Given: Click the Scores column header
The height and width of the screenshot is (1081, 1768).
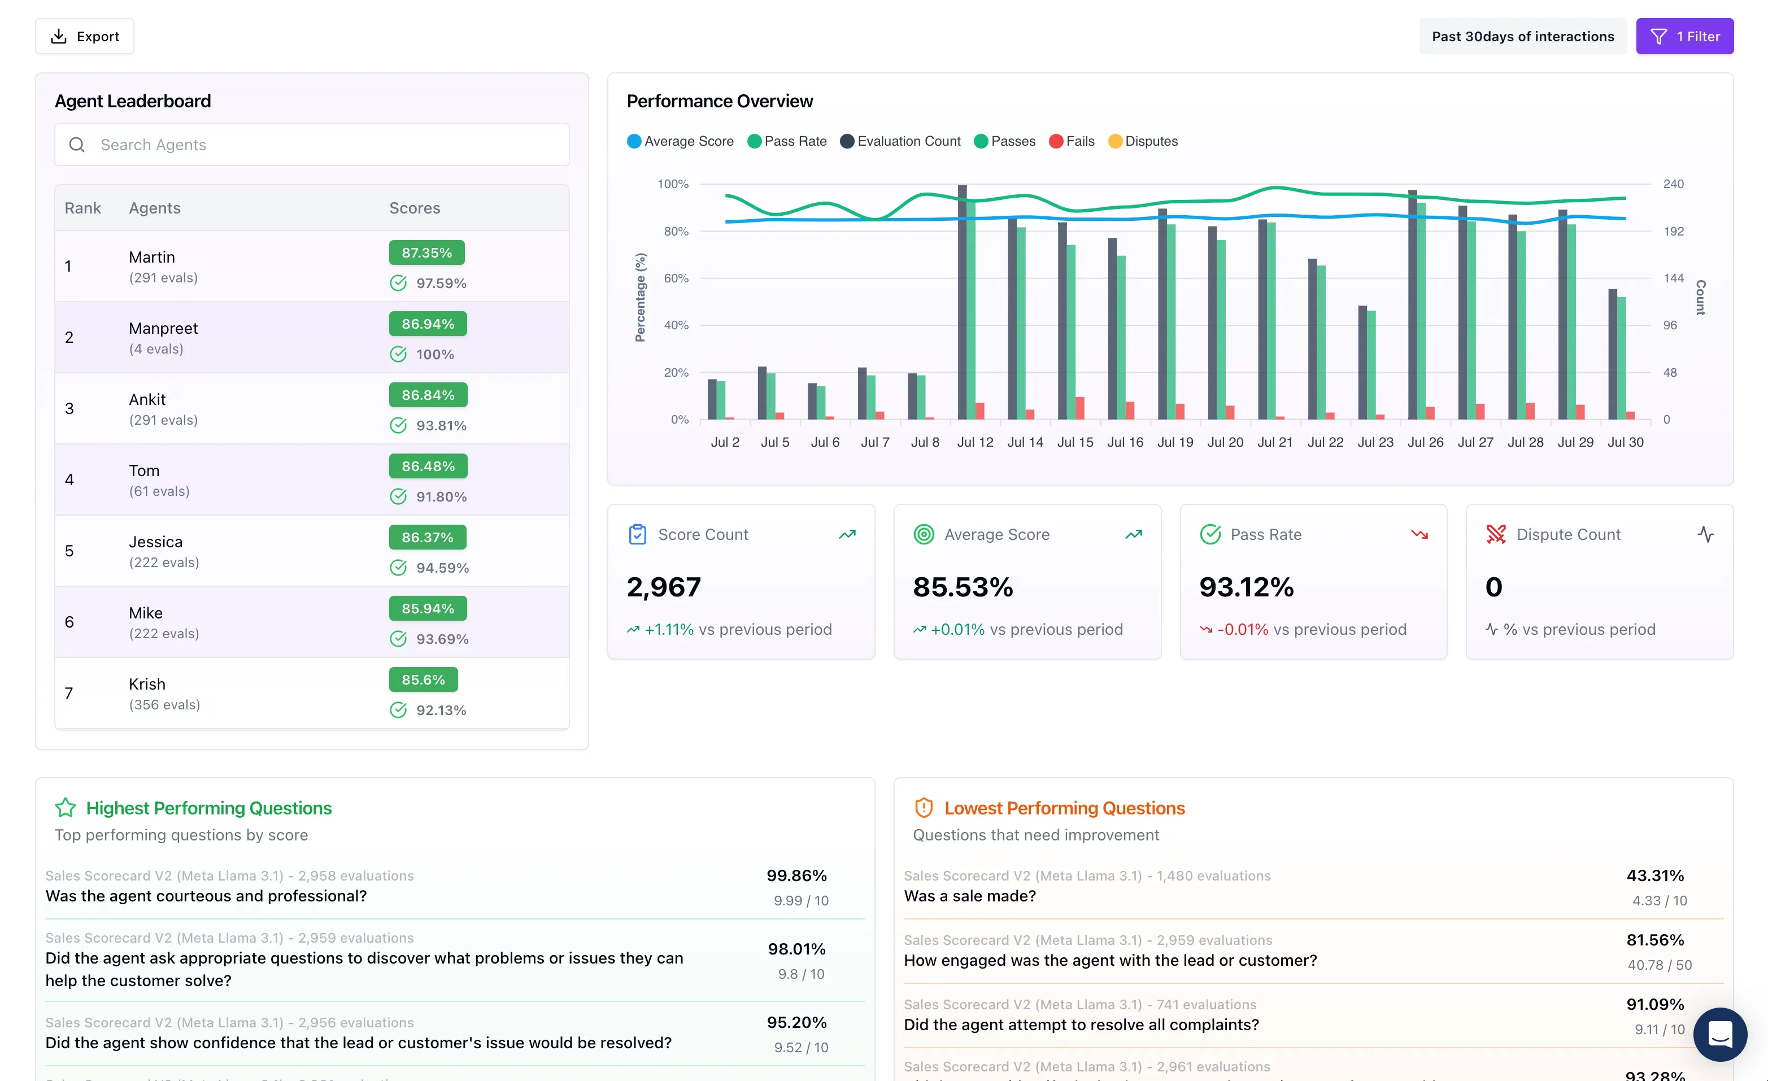Looking at the screenshot, I should [x=415, y=208].
